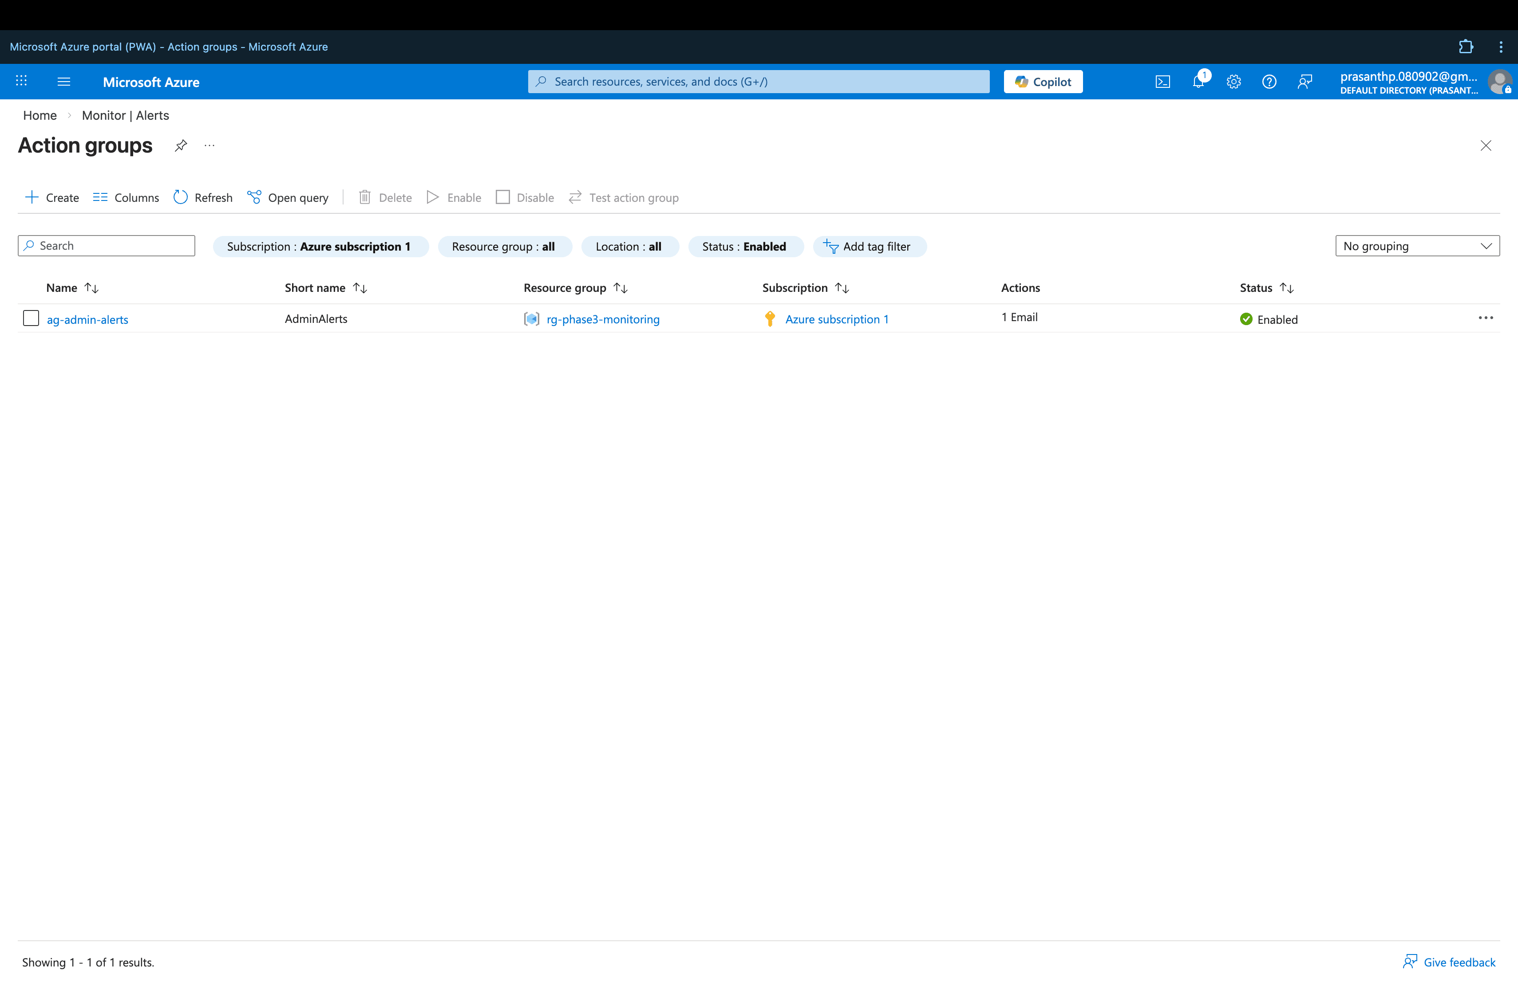
Task: Click the Copilot button
Action: click(1043, 82)
